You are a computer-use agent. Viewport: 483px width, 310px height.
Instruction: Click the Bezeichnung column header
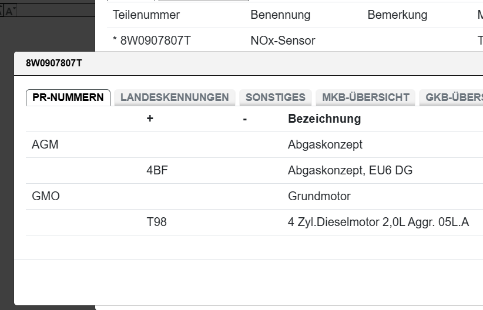point(324,119)
